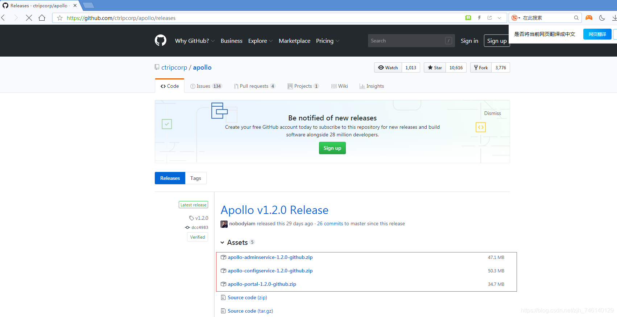View the 10,616 stargazers count
The width and height of the screenshot is (617, 317).
tap(456, 67)
